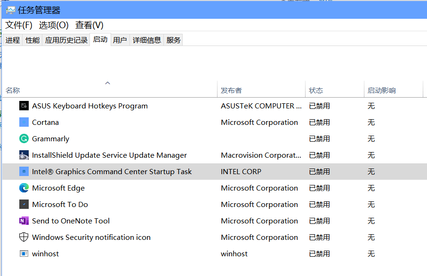Screen dimensions: 427x276
Task: Select the Send to OneNote Tool name
Action: tap(71, 221)
